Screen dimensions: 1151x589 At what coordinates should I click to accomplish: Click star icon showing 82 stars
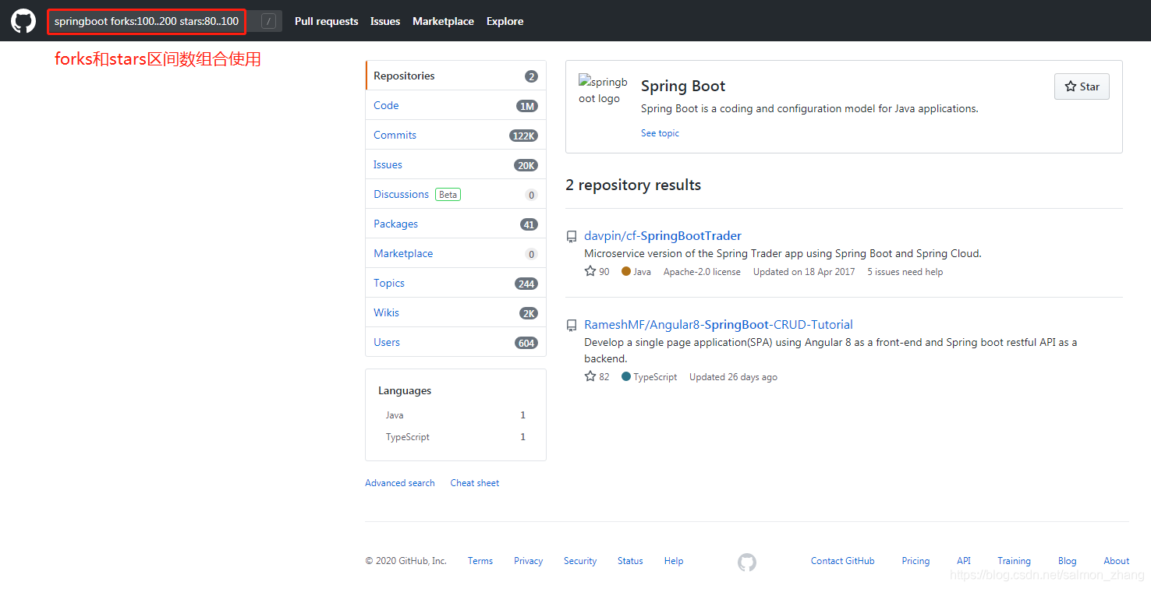590,376
